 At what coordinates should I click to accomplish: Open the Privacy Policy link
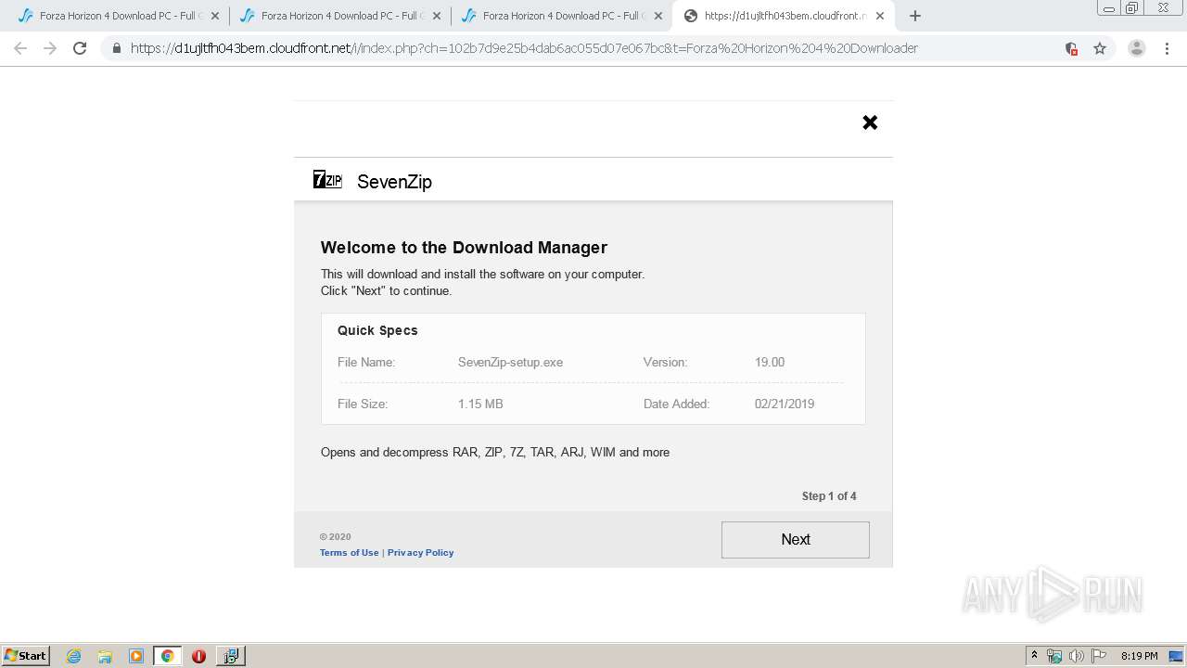pyautogui.click(x=421, y=553)
